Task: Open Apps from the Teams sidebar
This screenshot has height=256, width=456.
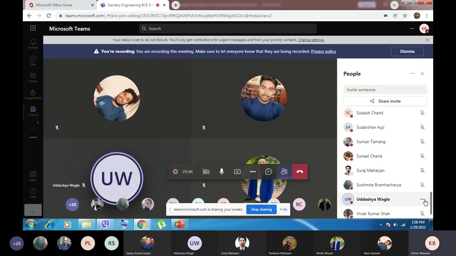Action: (33, 176)
